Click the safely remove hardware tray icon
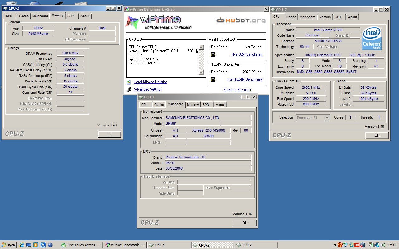Viewport: 399px width, 249px height. (372, 245)
